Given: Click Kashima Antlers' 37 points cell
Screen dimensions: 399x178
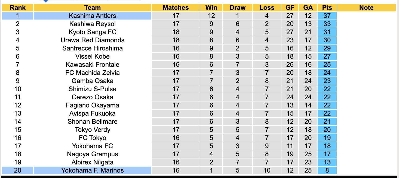Looking at the screenshot, I should point(327,16).
